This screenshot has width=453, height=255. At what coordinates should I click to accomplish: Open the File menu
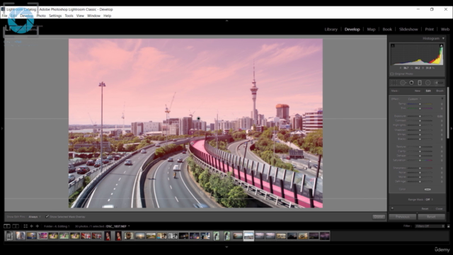tap(5, 16)
